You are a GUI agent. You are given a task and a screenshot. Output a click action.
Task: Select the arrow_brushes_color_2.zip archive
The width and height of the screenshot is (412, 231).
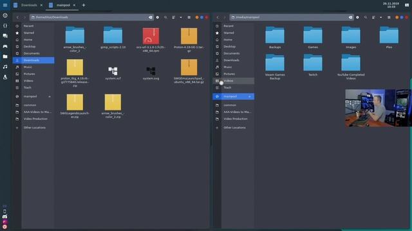(113, 106)
